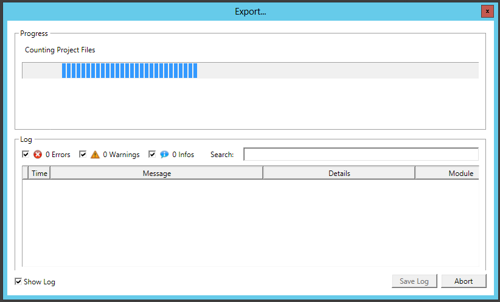Abort the export operation
This screenshot has height=302, width=500.
[x=464, y=281]
